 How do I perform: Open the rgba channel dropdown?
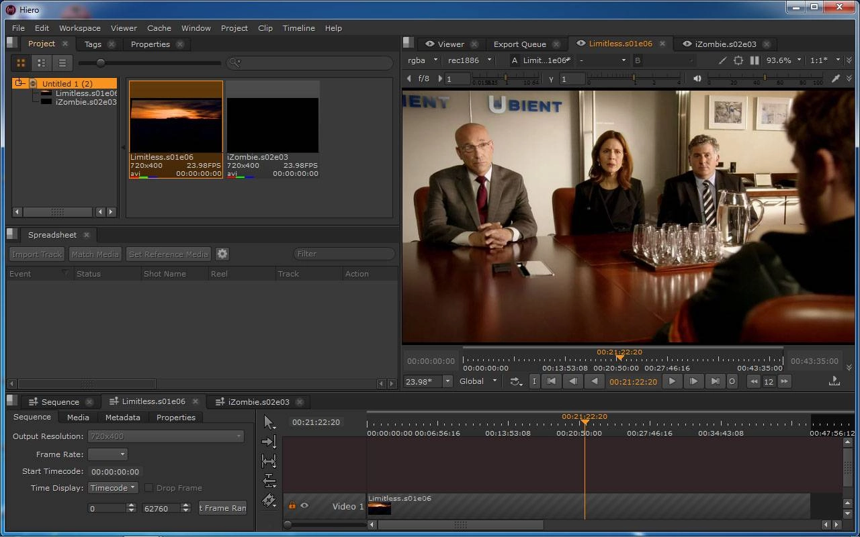(423, 60)
